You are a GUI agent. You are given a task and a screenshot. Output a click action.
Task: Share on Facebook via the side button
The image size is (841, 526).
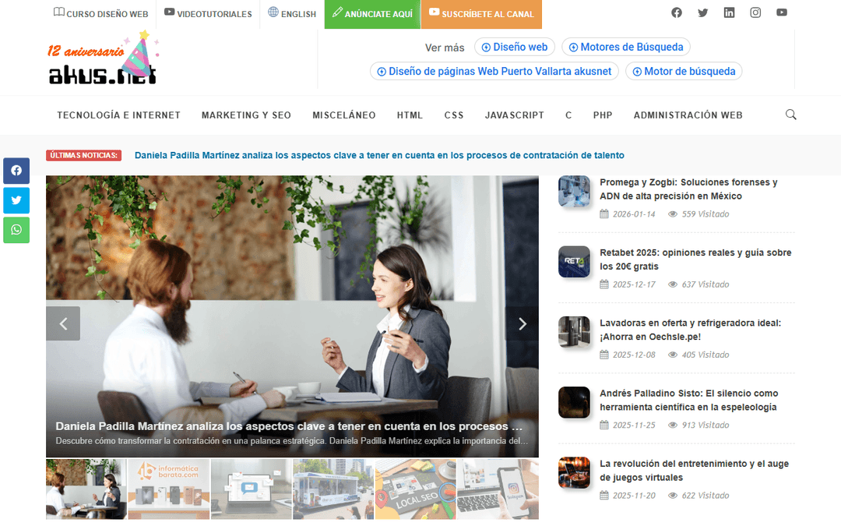pyautogui.click(x=16, y=171)
